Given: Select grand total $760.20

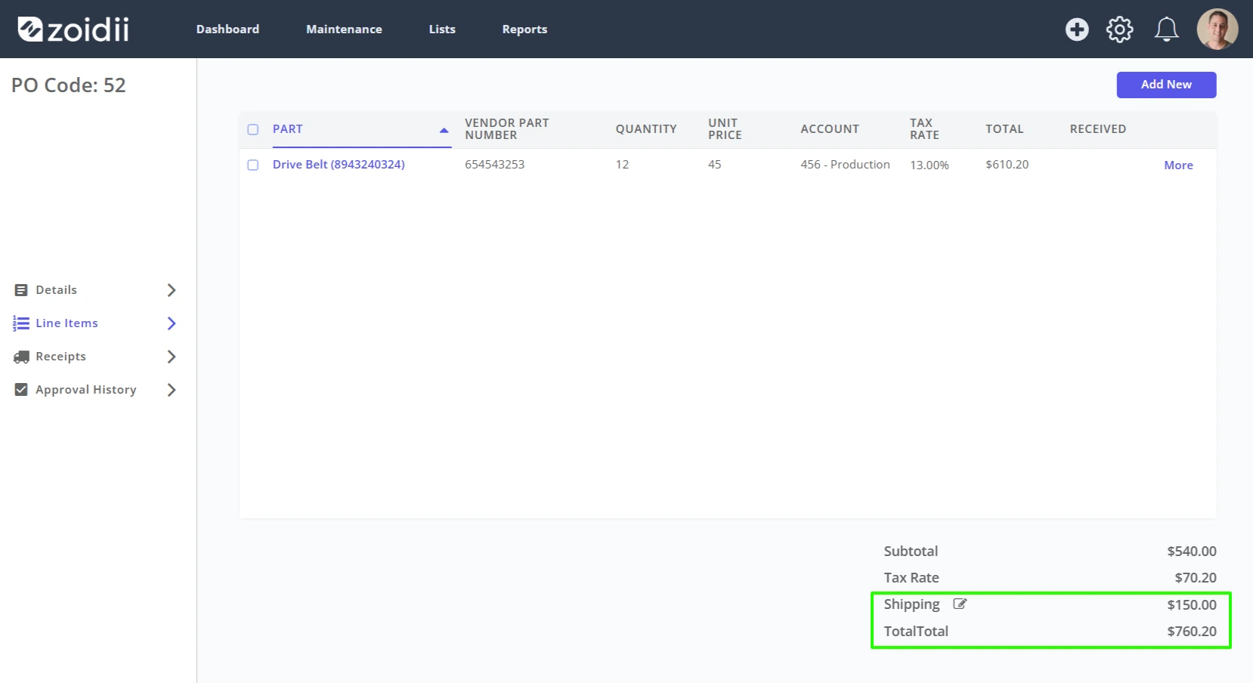Looking at the screenshot, I should (x=1192, y=632).
